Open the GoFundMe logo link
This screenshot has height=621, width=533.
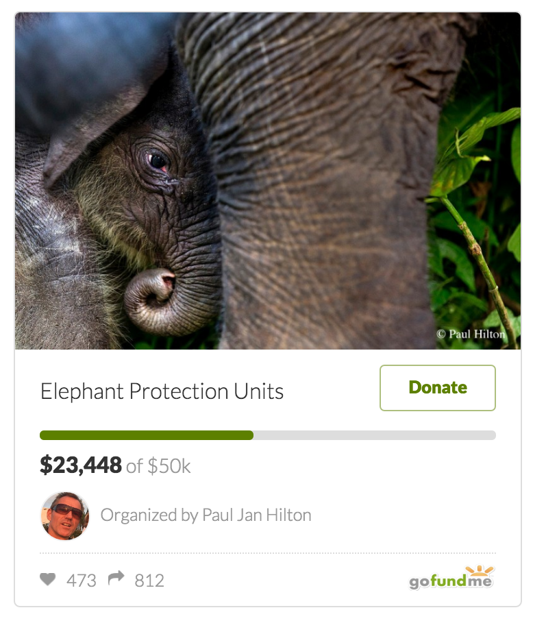[452, 578]
